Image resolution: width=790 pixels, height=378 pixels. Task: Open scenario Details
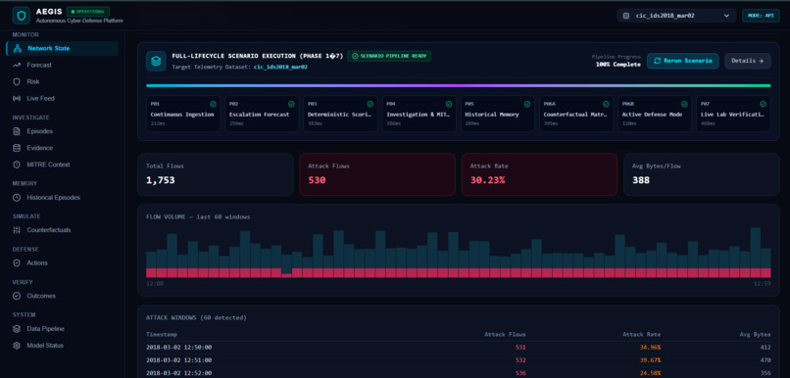(748, 61)
